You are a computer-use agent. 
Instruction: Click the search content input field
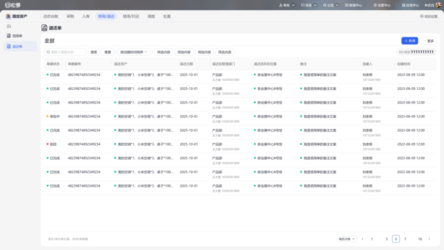coord(66,52)
